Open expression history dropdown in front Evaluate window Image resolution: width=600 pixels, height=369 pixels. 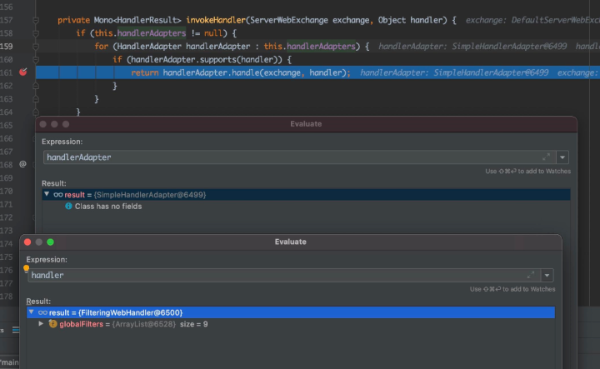click(547, 276)
